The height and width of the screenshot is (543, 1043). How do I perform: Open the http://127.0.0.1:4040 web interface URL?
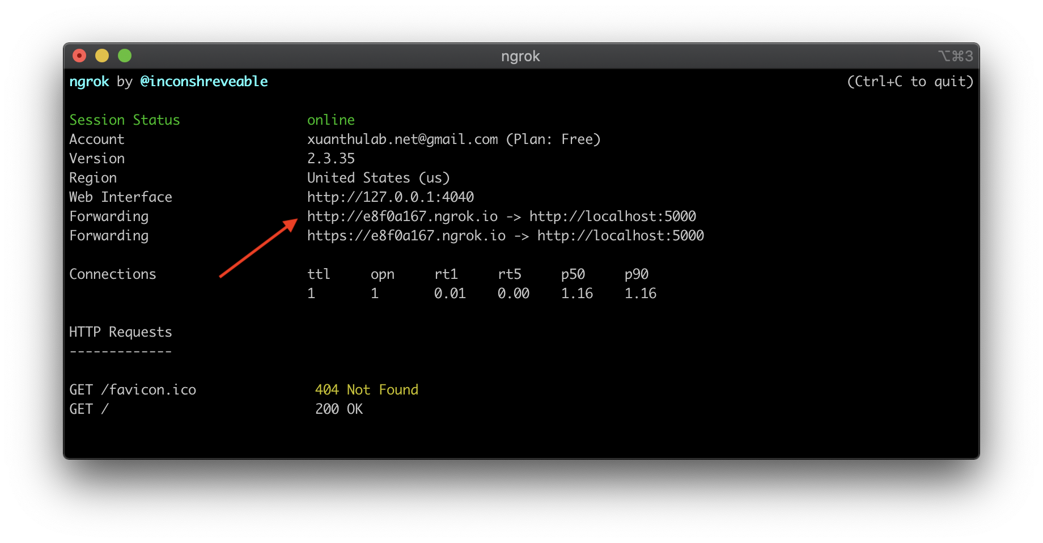pos(391,197)
